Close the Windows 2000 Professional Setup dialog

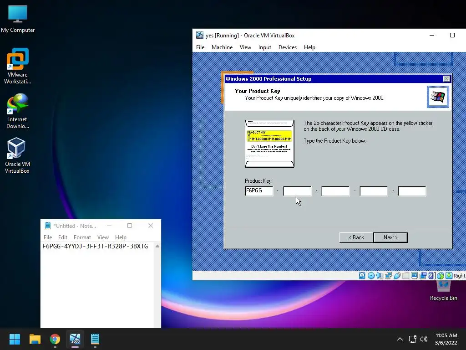pyautogui.click(x=446, y=78)
